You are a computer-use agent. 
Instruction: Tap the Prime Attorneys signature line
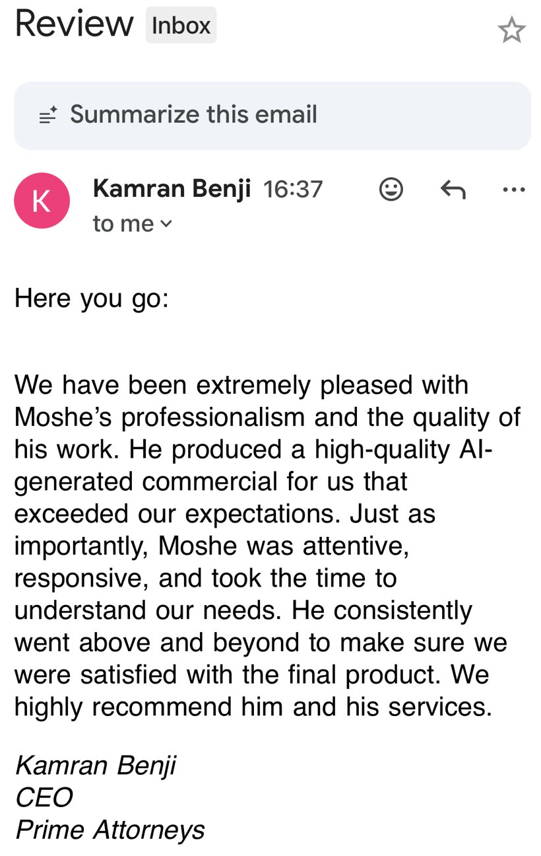(110, 830)
